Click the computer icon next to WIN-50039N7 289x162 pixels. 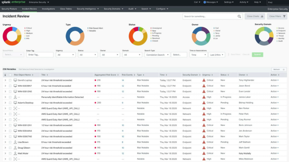[x=15, y=86]
